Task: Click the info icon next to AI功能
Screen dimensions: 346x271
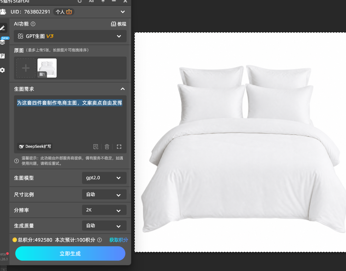Action: click(33, 24)
